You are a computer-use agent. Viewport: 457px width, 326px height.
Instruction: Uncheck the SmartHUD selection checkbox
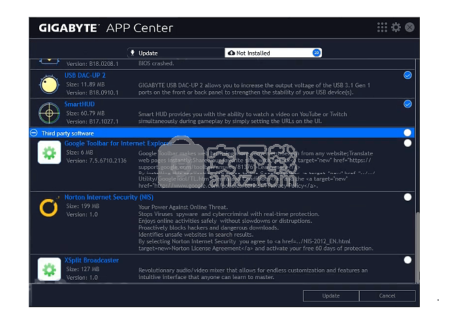(407, 104)
